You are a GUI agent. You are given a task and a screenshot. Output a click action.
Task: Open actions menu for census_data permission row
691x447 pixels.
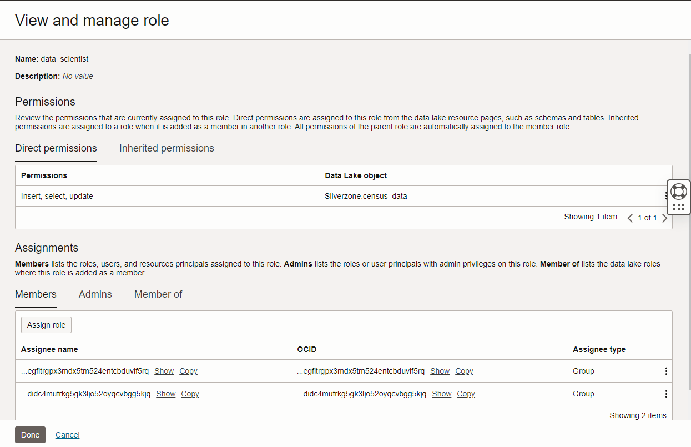(667, 195)
